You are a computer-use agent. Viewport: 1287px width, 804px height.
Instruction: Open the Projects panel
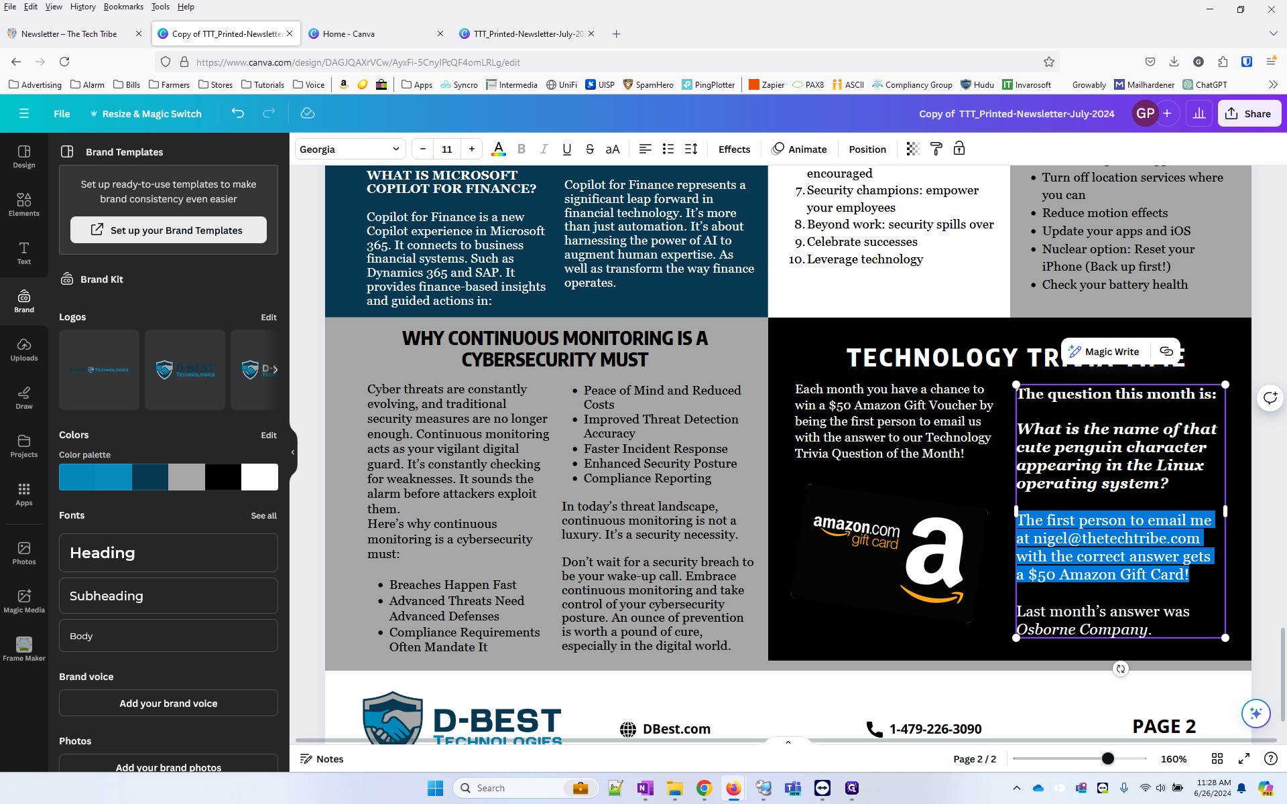click(24, 446)
